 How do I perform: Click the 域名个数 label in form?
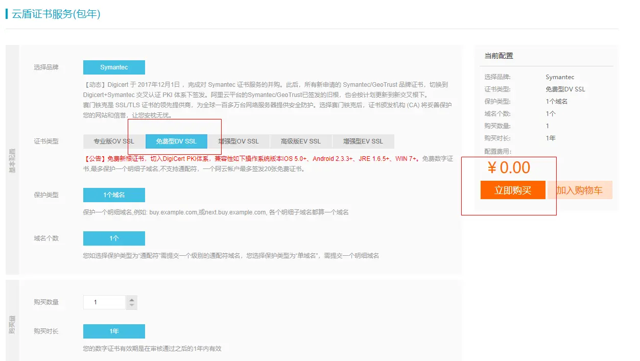46,238
